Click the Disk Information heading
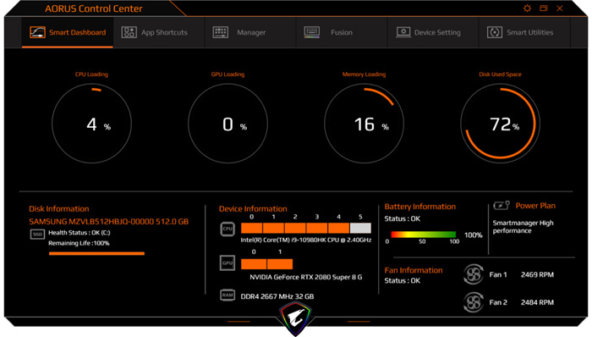 point(59,209)
